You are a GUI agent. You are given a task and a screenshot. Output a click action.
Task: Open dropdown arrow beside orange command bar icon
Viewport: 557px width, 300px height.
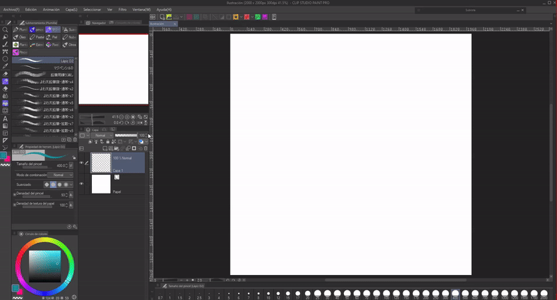[241, 17]
